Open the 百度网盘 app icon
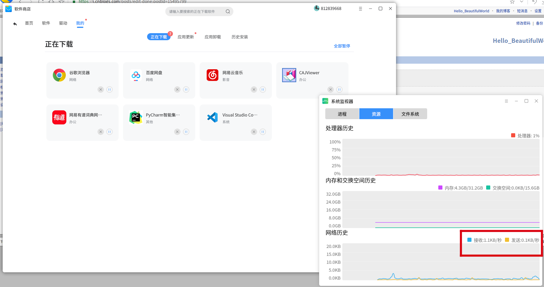This screenshot has width=544, height=287. click(x=136, y=75)
